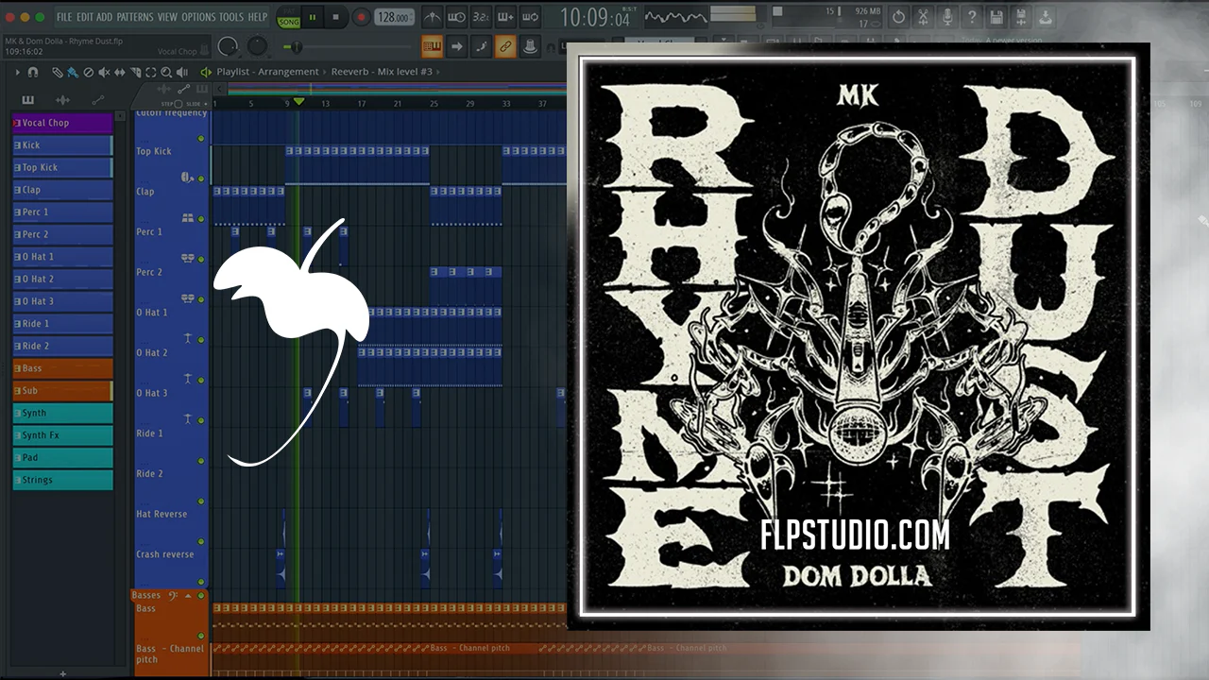Click the red record button
This screenshot has width=1209, height=680.
(x=361, y=17)
